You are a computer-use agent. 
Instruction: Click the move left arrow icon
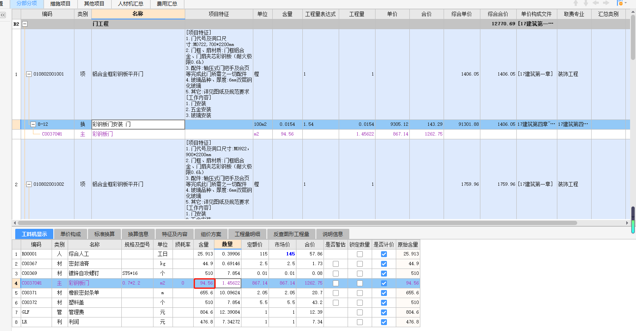point(596,3)
